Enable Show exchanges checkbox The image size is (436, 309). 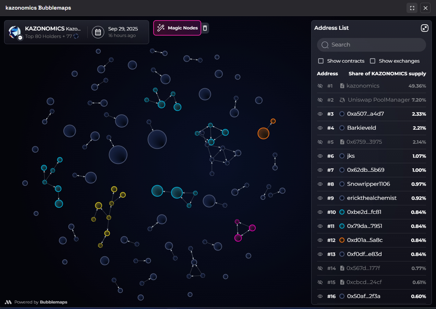point(373,61)
